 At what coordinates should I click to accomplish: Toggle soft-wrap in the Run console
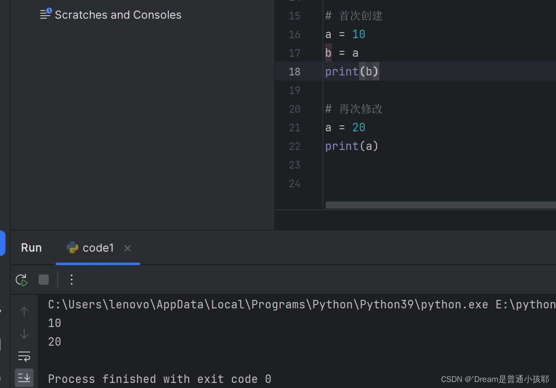coord(24,356)
